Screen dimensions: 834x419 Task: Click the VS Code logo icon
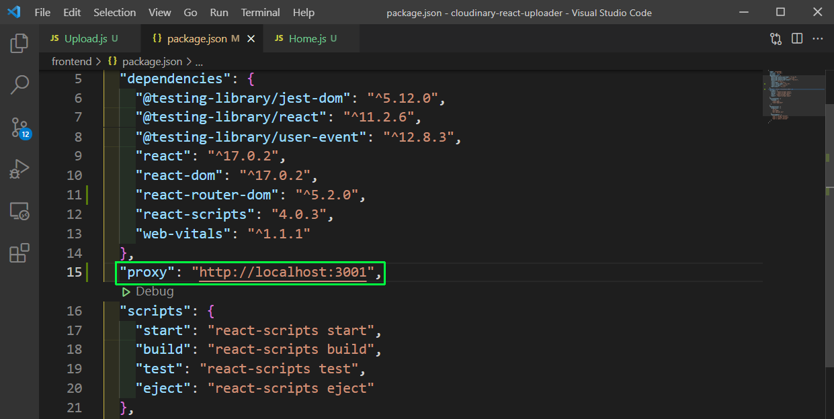[x=13, y=12]
